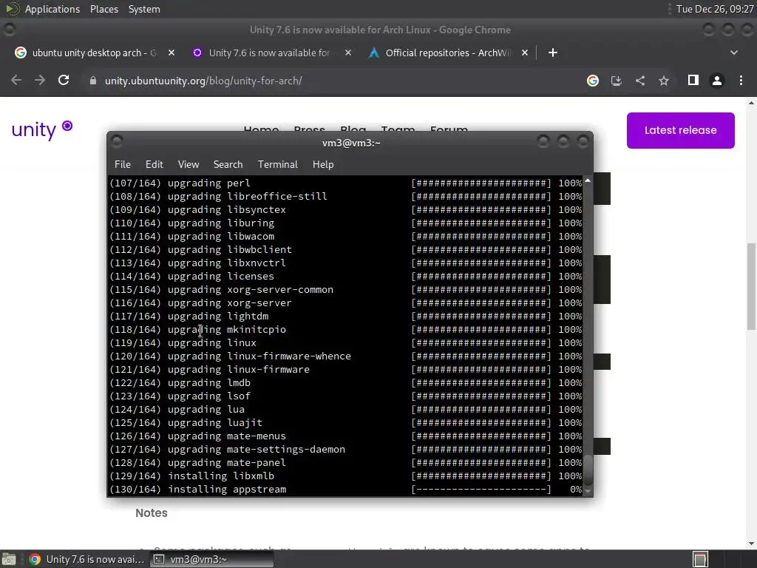
Task: Open a new Chrome tab
Action: tap(553, 53)
